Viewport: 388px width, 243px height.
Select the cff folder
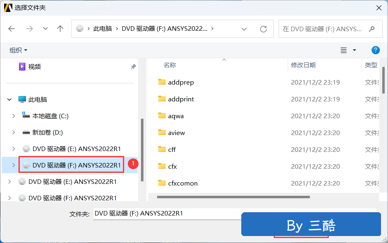pos(167,149)
